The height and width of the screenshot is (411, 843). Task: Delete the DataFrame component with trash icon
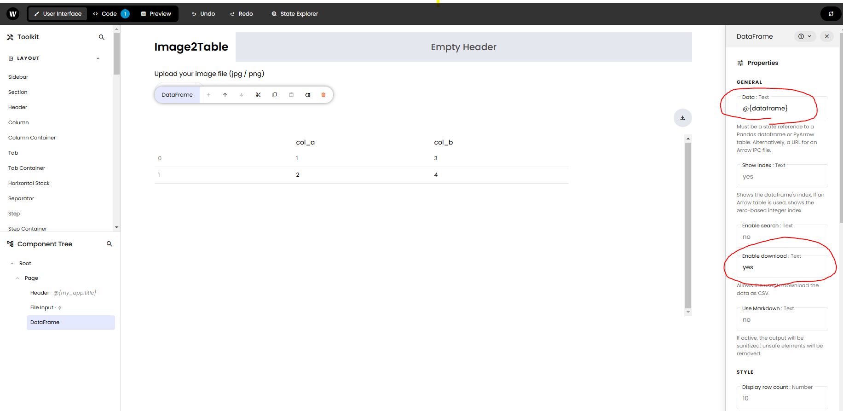click(323, 95)
